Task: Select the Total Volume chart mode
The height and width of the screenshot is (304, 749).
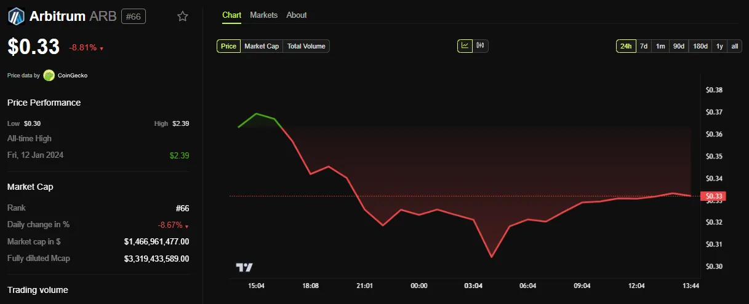Action: 306,46
